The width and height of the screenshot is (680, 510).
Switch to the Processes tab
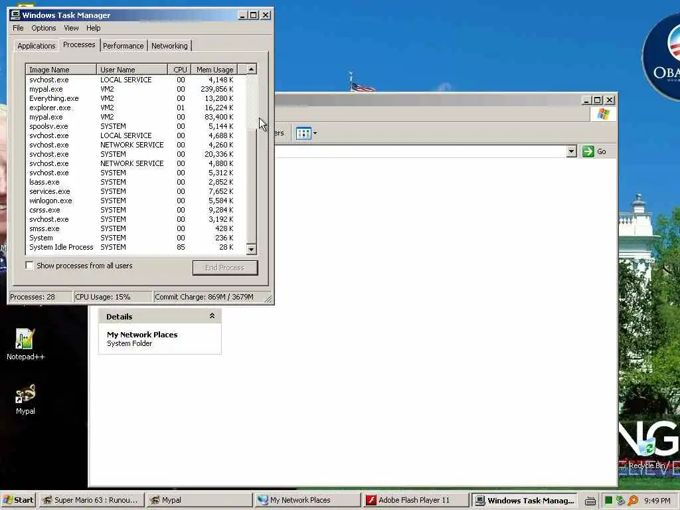(79, 44)
